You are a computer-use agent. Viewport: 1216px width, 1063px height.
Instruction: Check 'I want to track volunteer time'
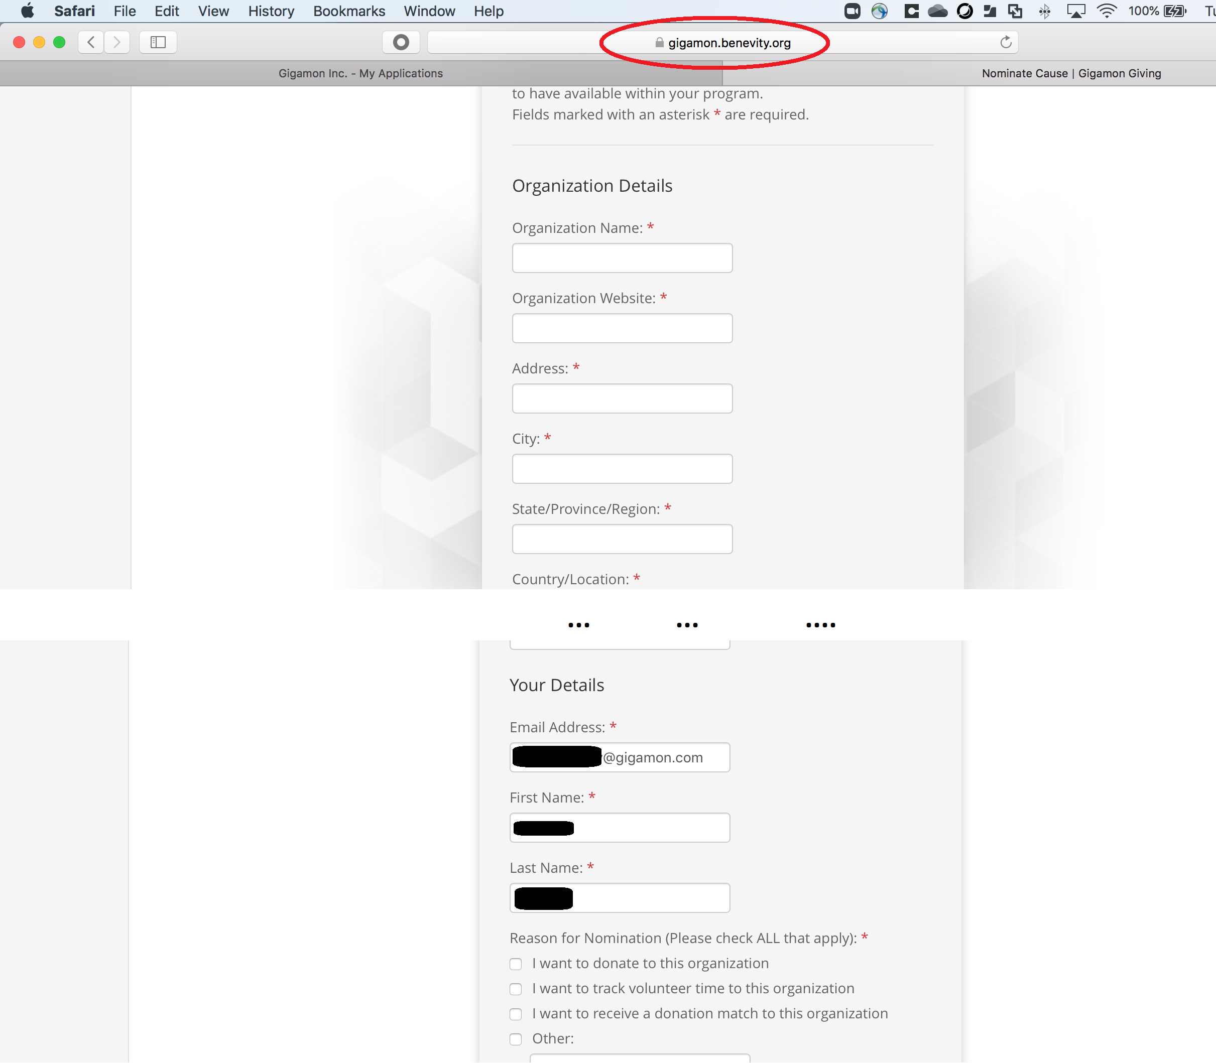(x=516, y=989)
